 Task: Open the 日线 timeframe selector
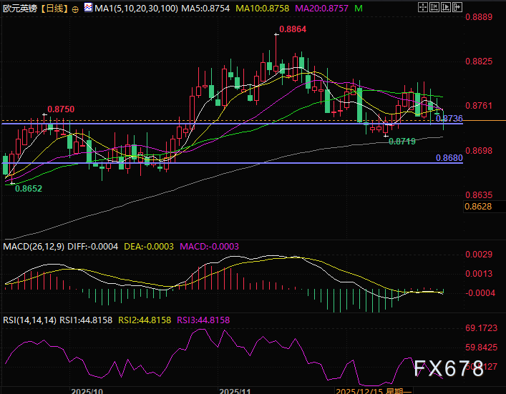[x=54, y=8]
